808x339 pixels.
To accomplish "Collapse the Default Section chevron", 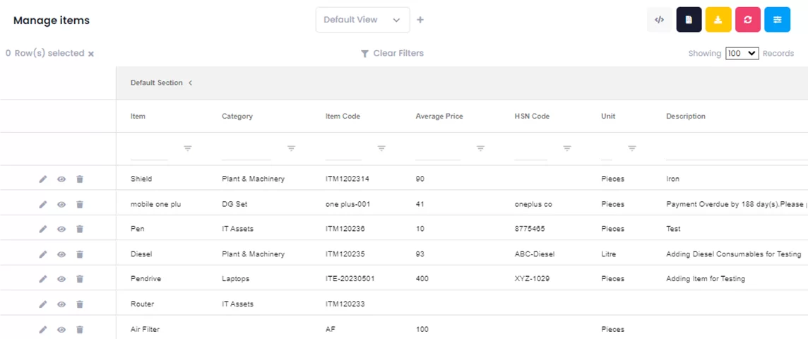I will tap(190, 83).
